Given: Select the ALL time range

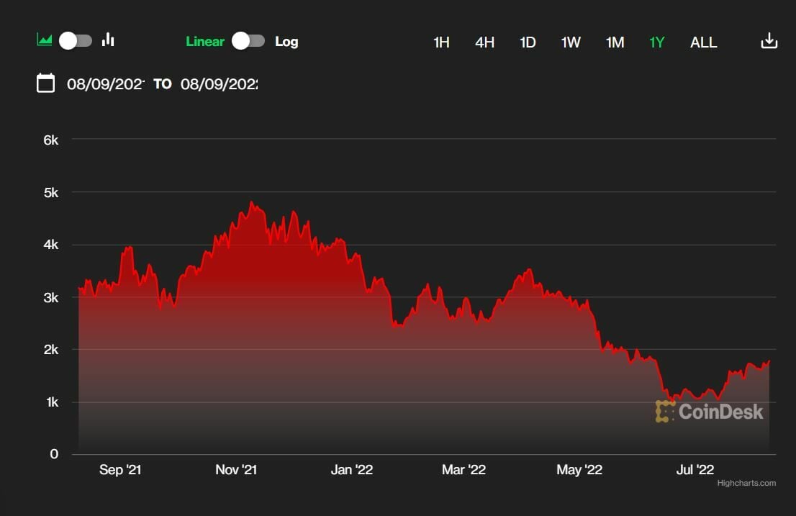Looking at the screenshot, I should tap(704, 42).
